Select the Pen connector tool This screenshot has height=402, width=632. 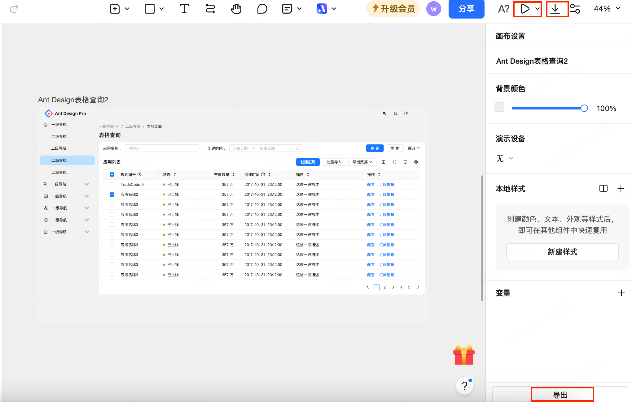tap(210, 9)
